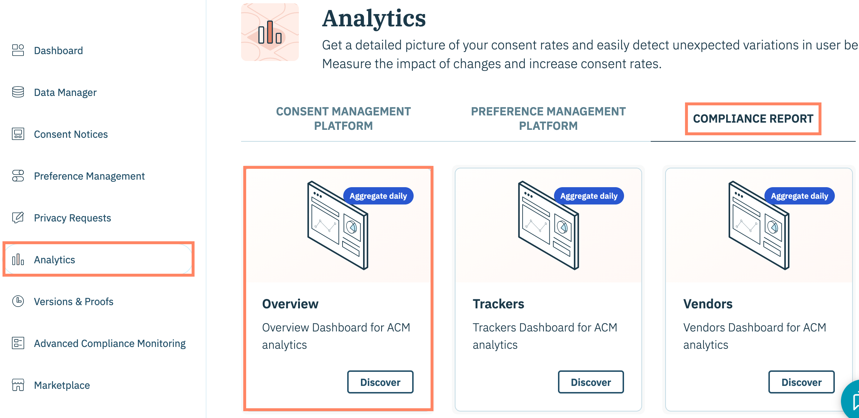This screenshot has width=859, height=418.
Task: Click the Trackers dashboard illustration
Action: tap(548, 226)
